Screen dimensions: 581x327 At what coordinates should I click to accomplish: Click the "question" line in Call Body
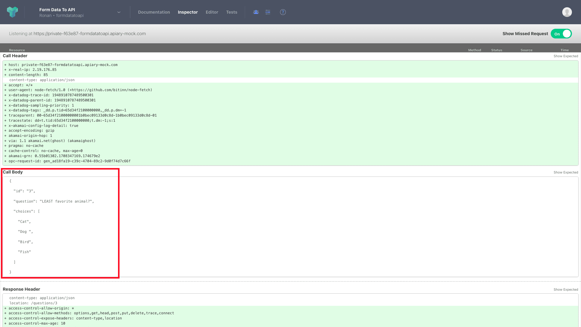pyautogui.click(x=54, y=201)
